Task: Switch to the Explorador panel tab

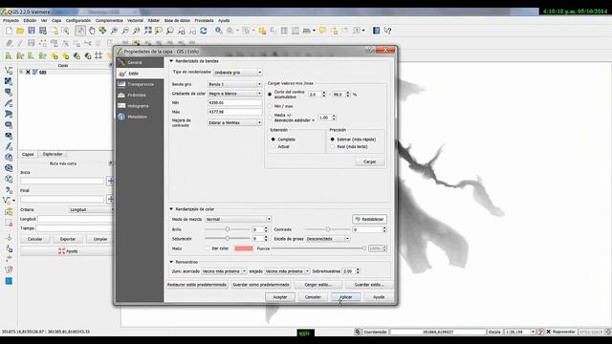Action: point(53,154)
